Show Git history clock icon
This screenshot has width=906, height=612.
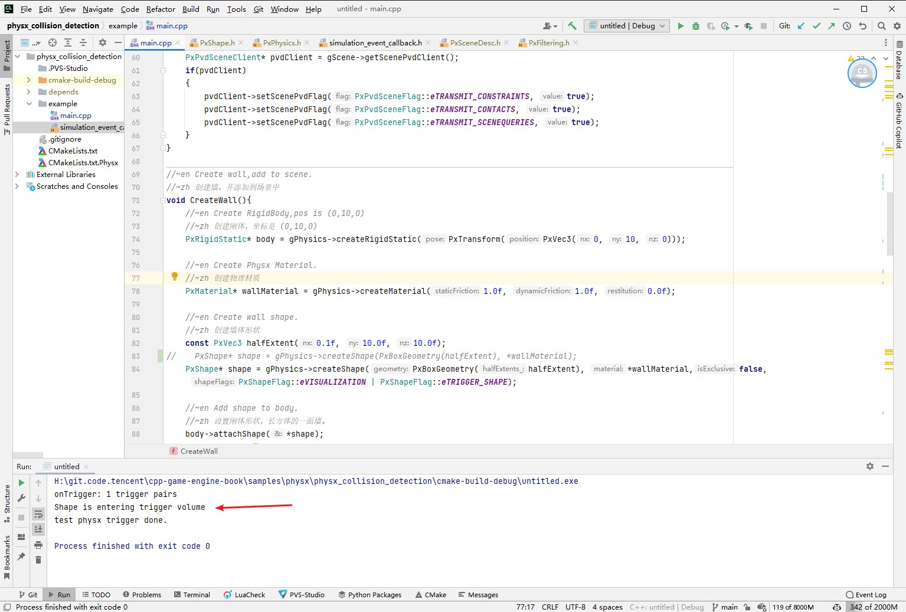pyautogui.click(x=847, y=26)
